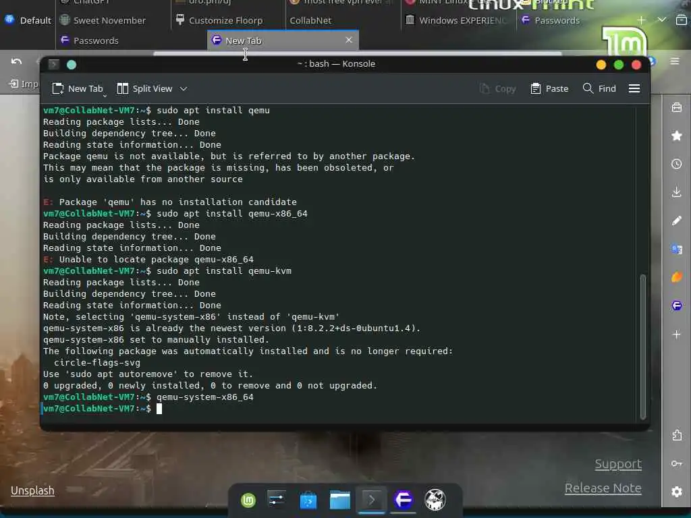Open the History clock sidebar panel
691x518 pixels.
pos(676,164)
